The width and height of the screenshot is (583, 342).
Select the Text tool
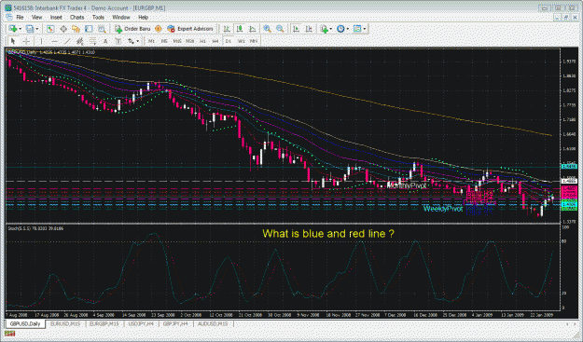105,41
